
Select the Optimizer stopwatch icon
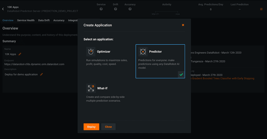point(91,51)
